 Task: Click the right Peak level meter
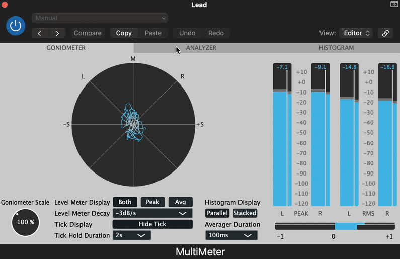(321, 135)
